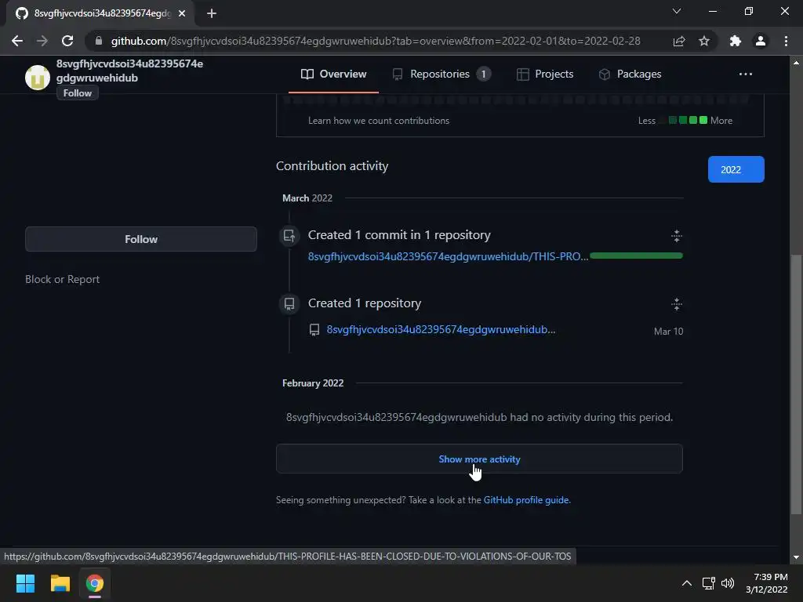Collapse the Created 1 commit entry
This screenshot has width=803, height=602.
point(677,236)
